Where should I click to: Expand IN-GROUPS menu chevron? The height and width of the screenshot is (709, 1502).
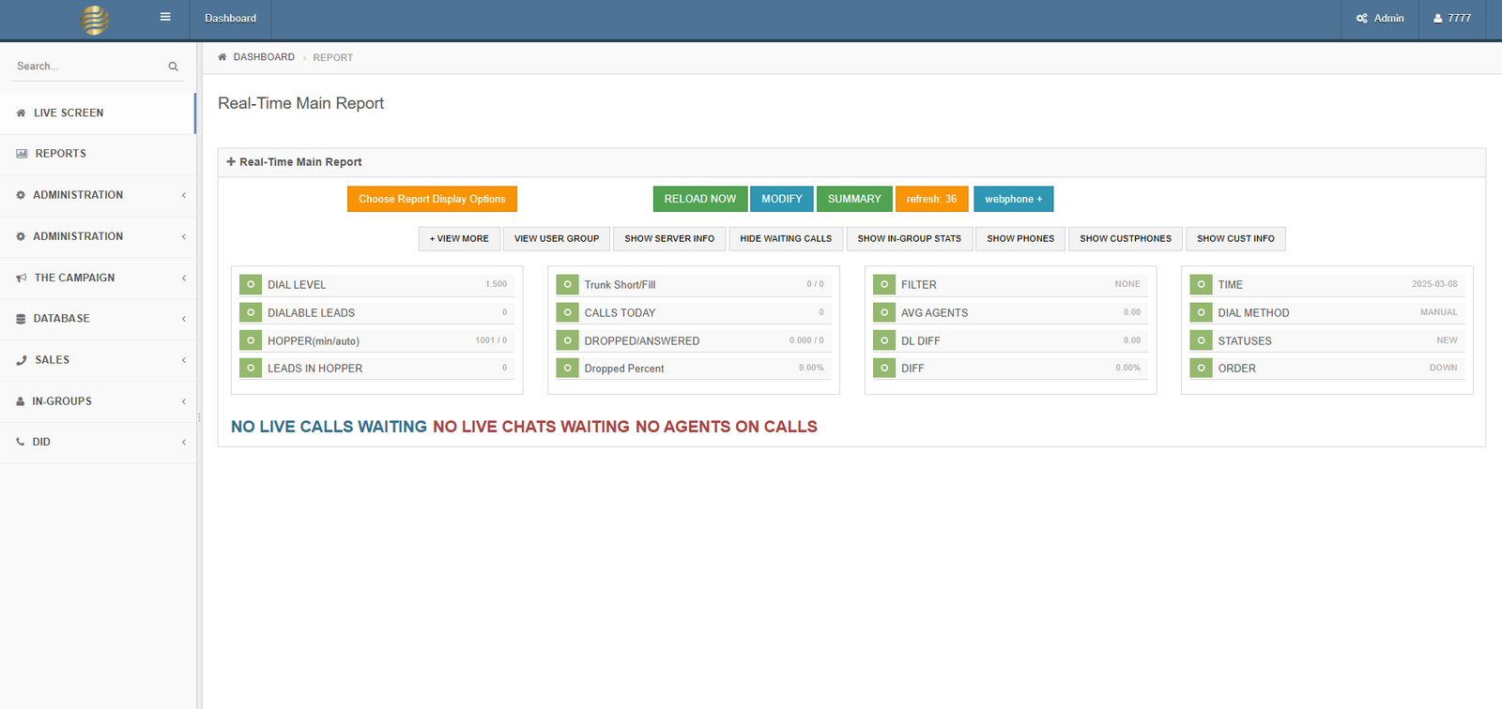tap(184, 401)
